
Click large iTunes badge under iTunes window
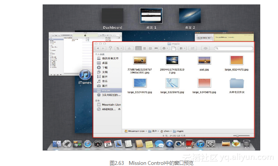pos(85,75)
